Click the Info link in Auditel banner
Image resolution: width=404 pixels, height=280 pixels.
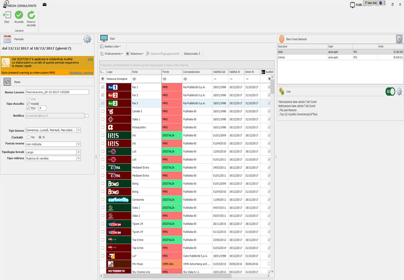pos(90,59)
